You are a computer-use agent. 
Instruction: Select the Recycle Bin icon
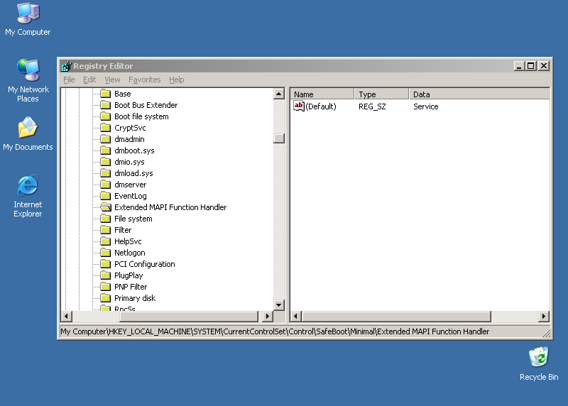(x=539, y=363)
